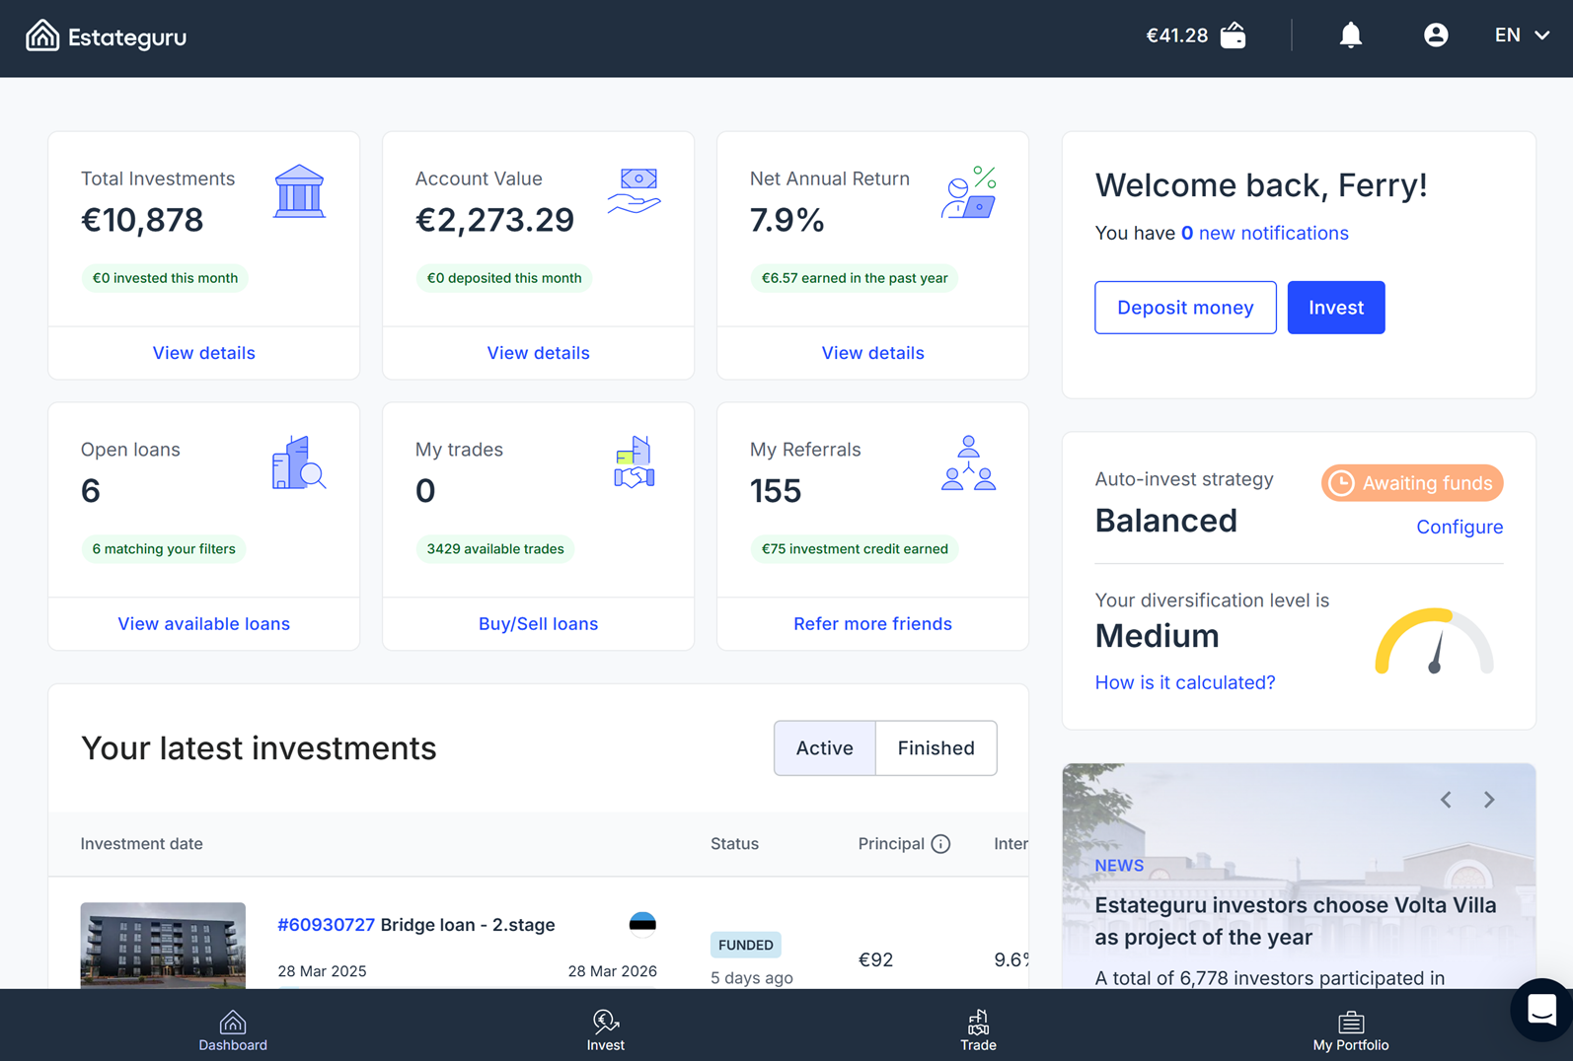Open the user account profile icon
The image size is (1573, 1061).
[1435, 35]
